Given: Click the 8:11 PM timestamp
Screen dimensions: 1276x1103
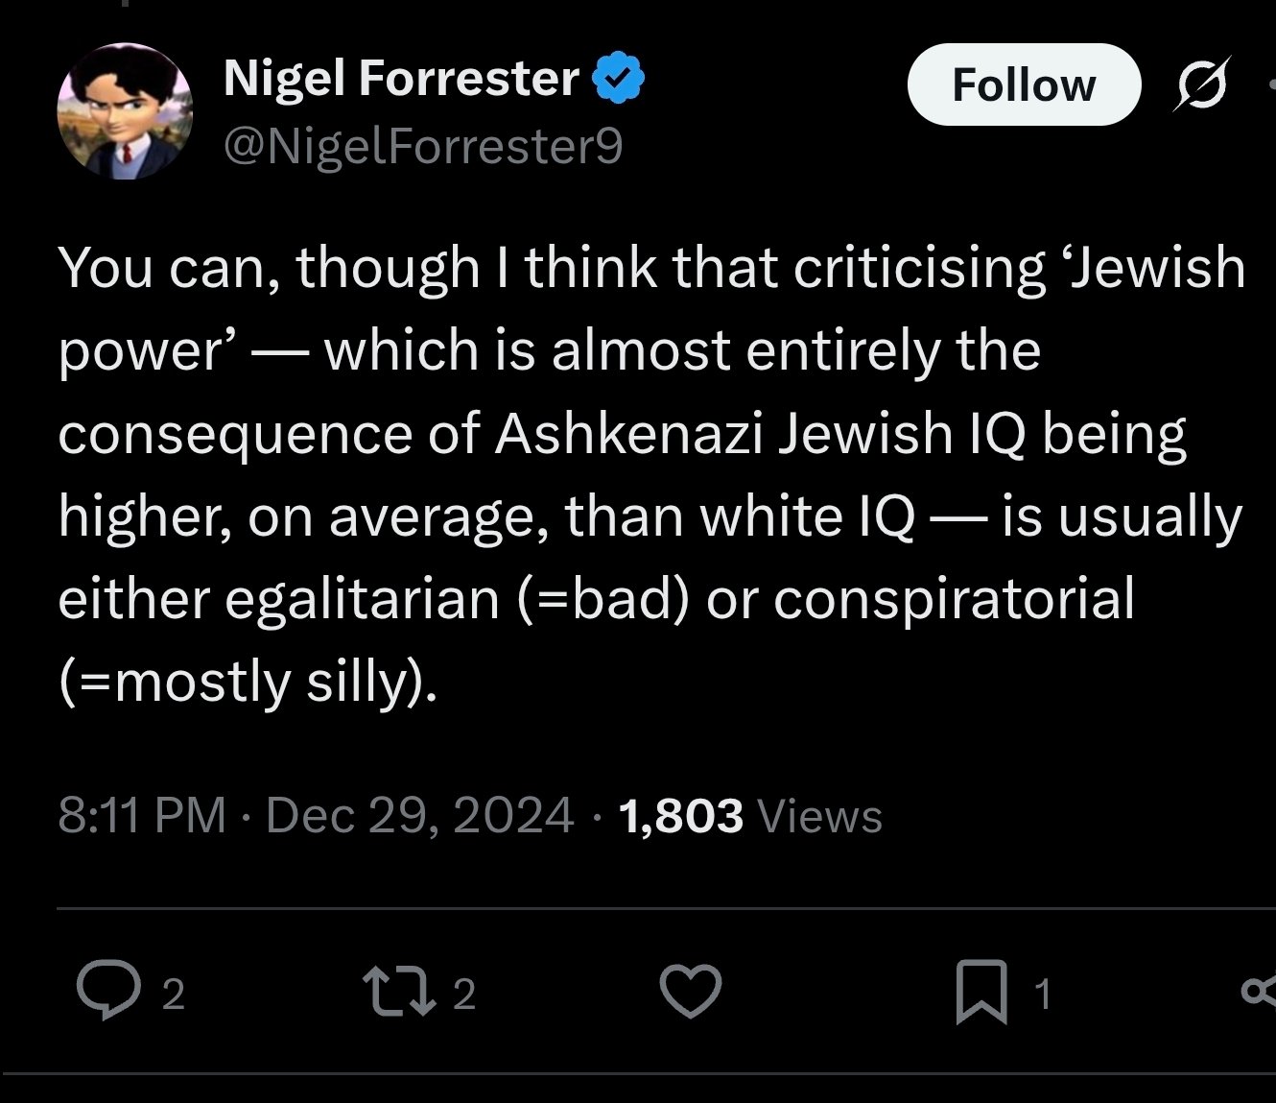Looking at the screenshot, I should coord(142,816).
